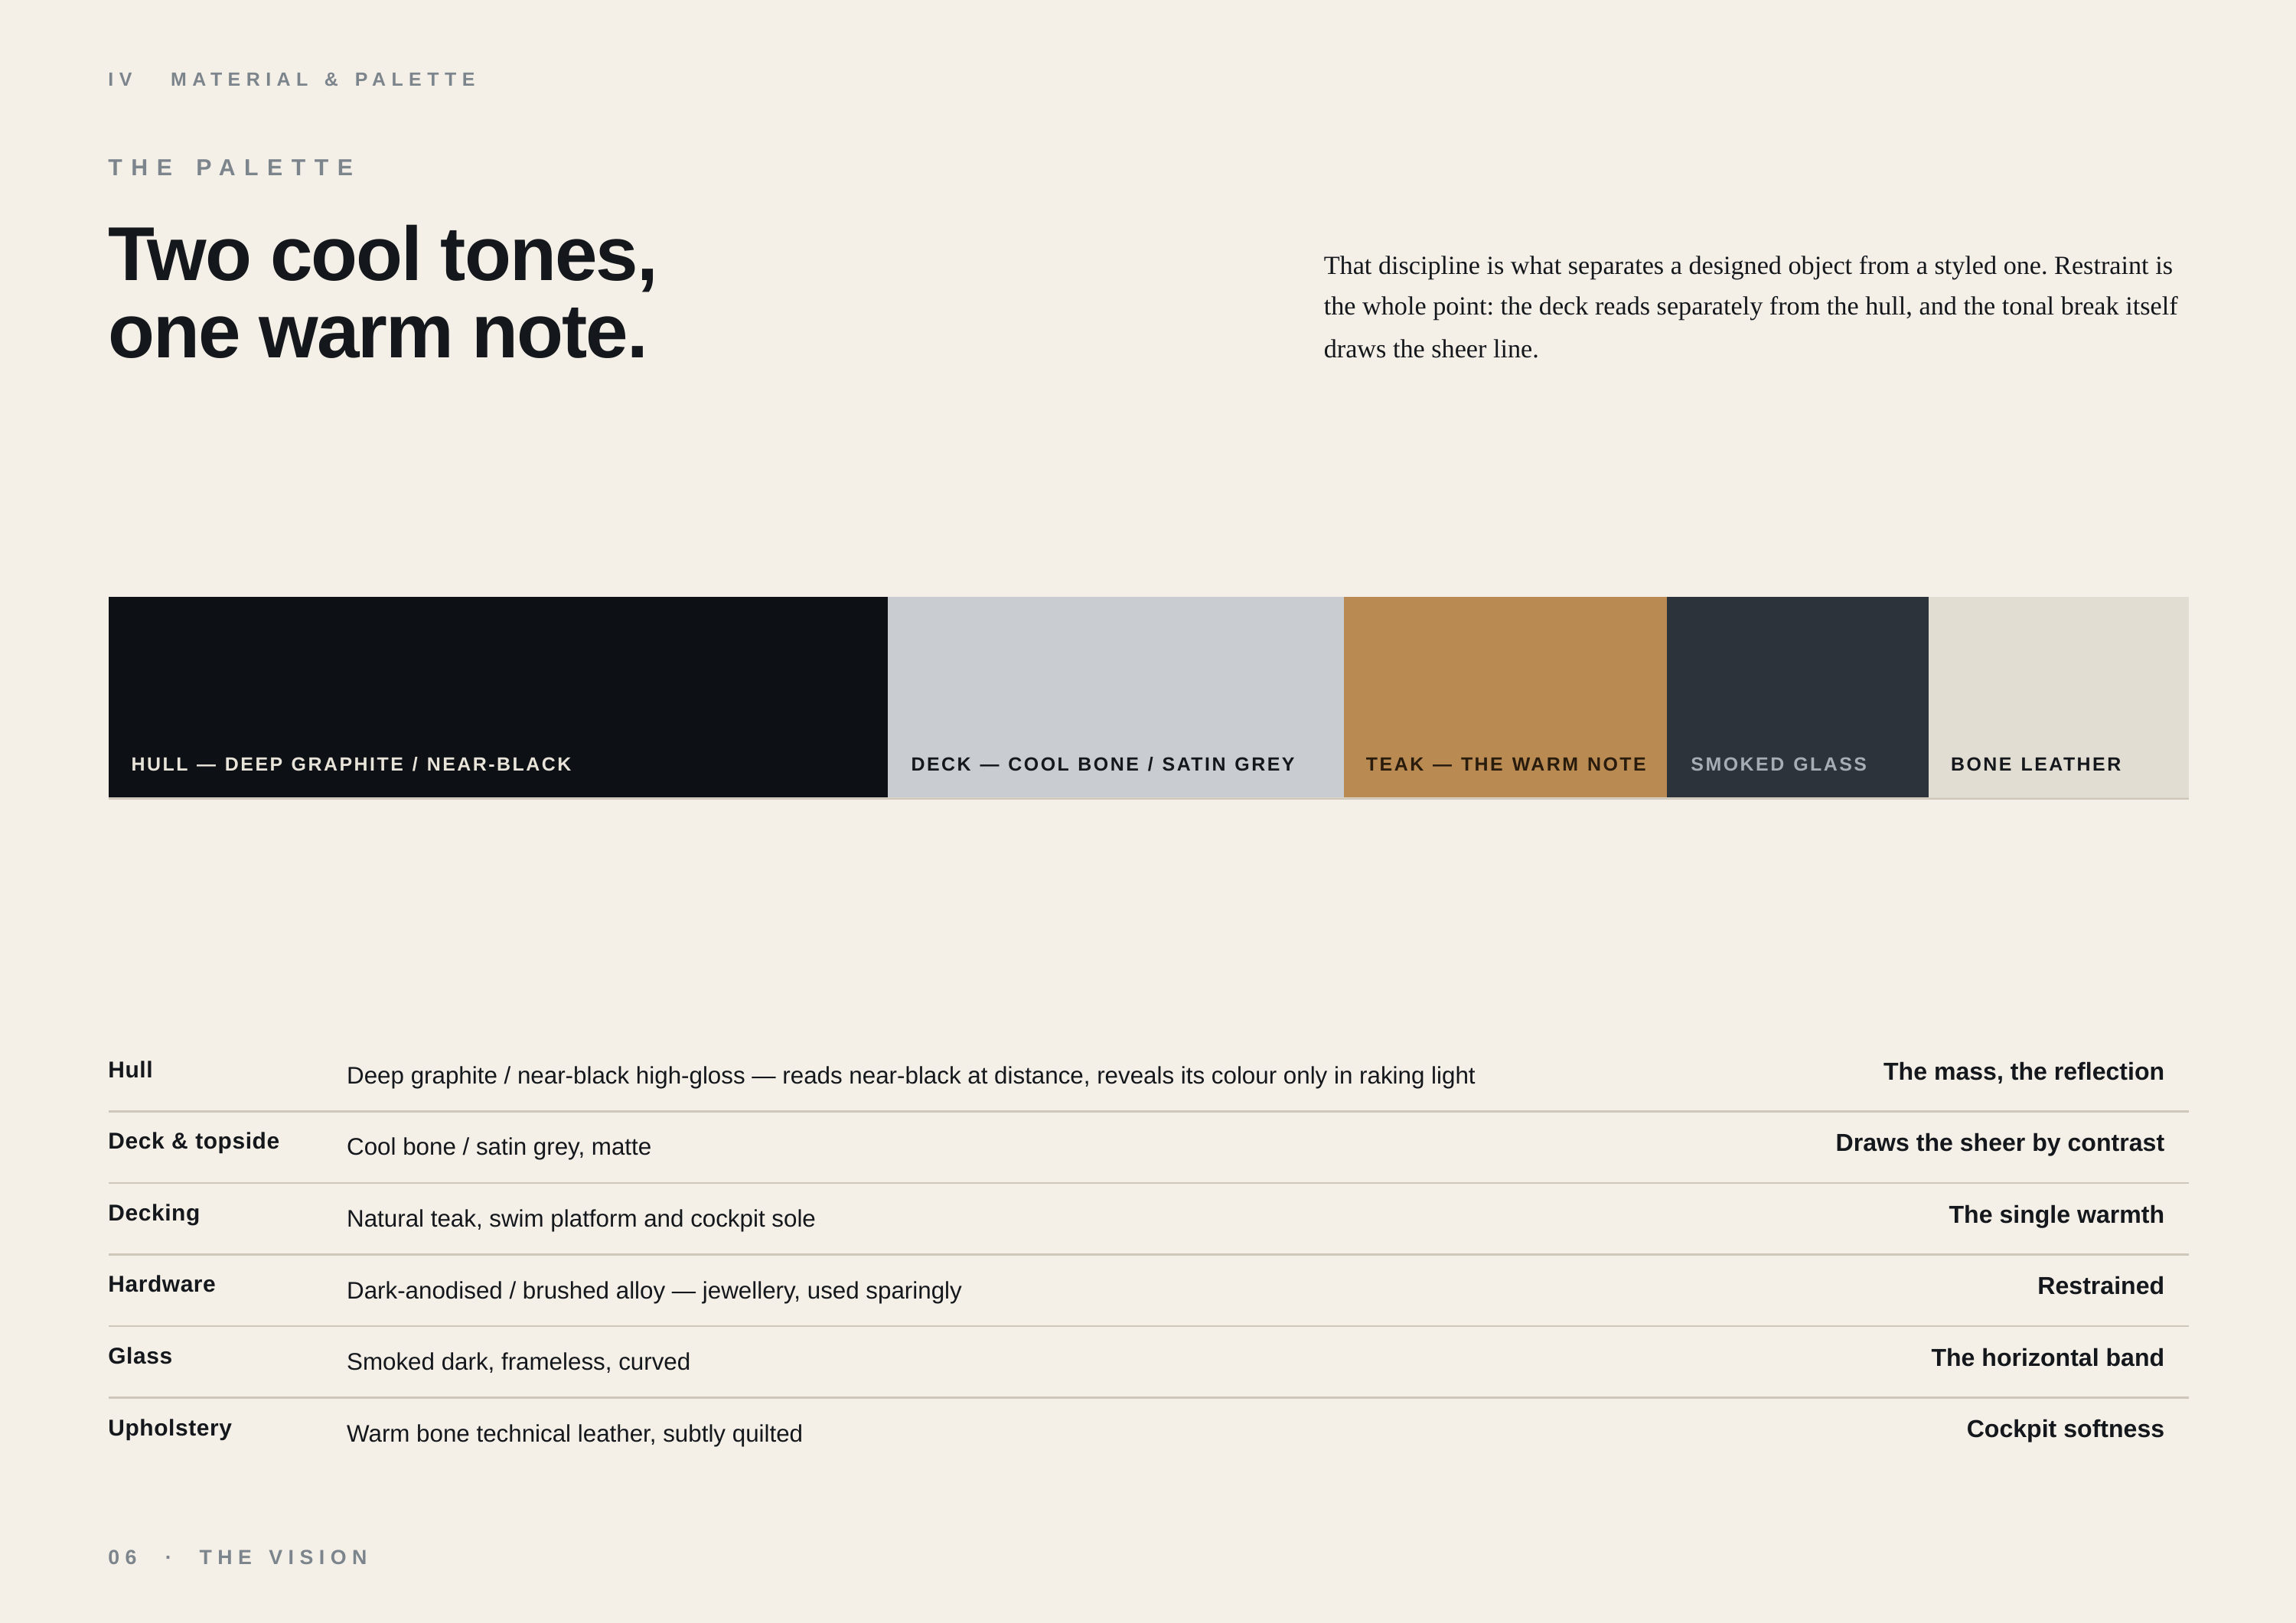This screenshot has height=1623, width=2296.
Task: Click the Hull deep graphite swatch
Action: click(x=498, y=697)
